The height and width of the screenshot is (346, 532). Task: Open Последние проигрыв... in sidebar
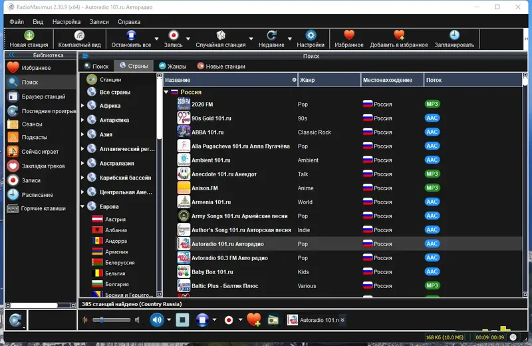(x=41, y=110)
